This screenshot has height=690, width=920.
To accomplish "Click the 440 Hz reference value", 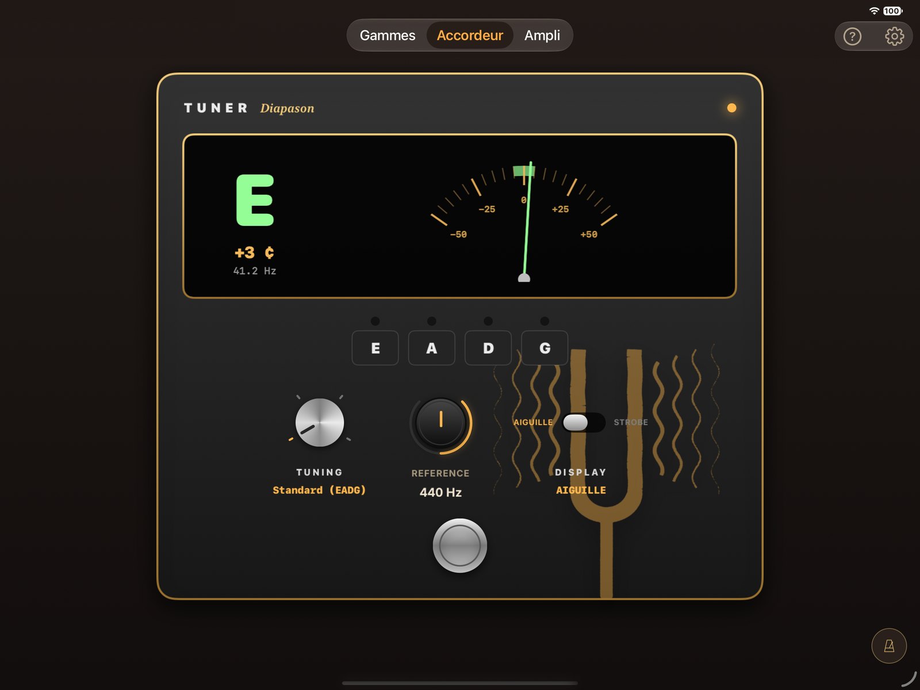I will [440, 492].
